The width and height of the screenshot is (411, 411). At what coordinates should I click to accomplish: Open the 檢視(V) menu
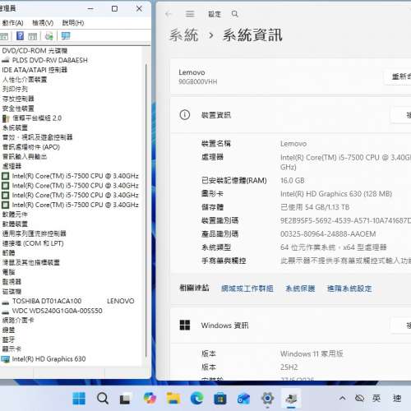click(43, 23)
